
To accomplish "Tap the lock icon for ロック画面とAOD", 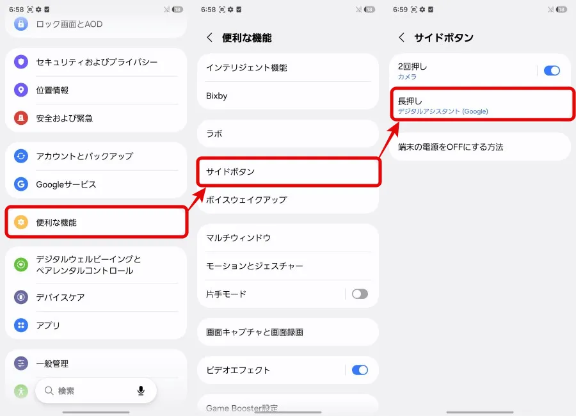I will click(x=21, y=24).
